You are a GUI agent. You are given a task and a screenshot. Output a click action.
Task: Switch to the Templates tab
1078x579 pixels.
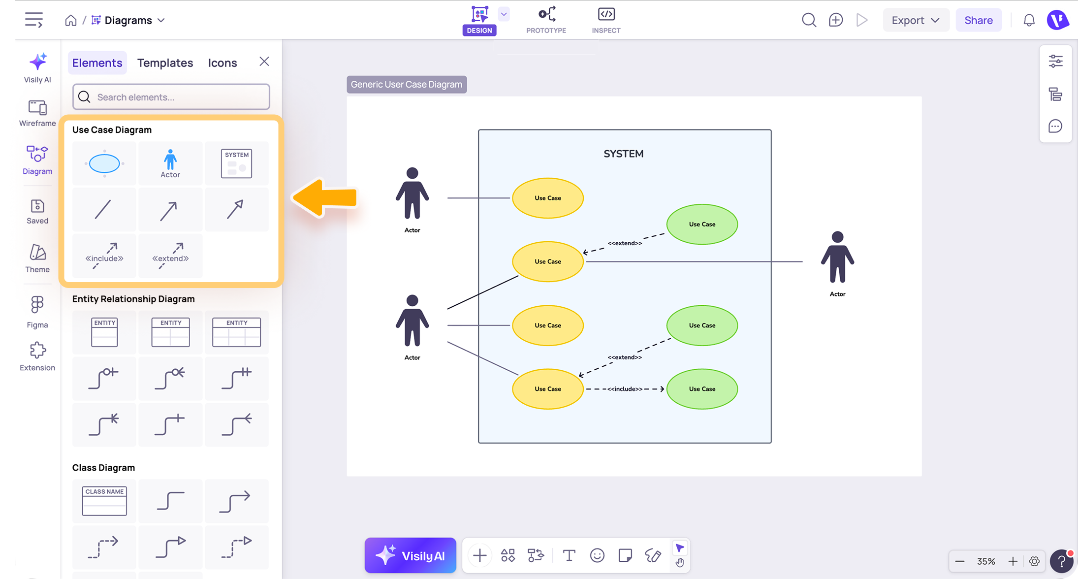point(165,63)
